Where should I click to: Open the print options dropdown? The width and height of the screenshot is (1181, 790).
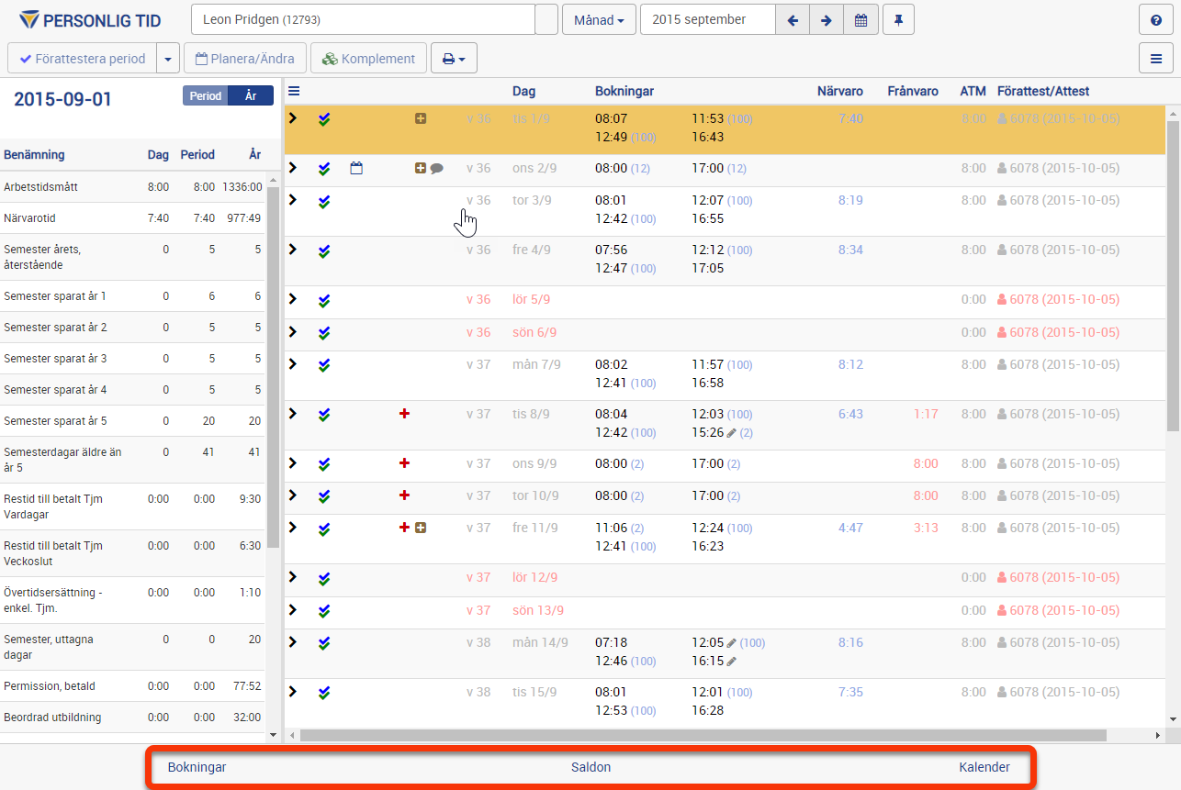click(x=454, y=59)
